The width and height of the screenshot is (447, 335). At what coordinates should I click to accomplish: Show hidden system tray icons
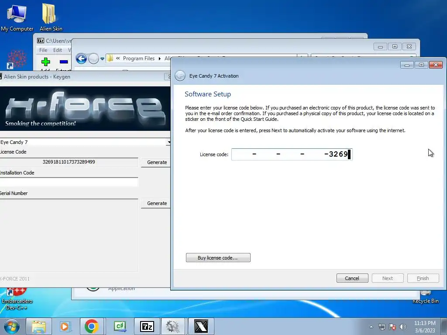click(x=371, y=327)
